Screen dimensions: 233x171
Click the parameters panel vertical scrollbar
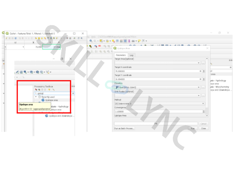coord(207,87)
